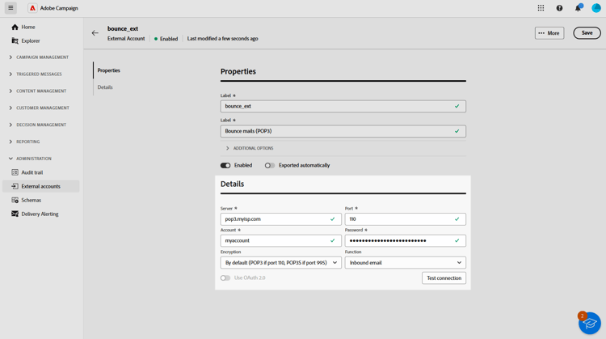
Task: Open the notifications bell
Action: 578,8
